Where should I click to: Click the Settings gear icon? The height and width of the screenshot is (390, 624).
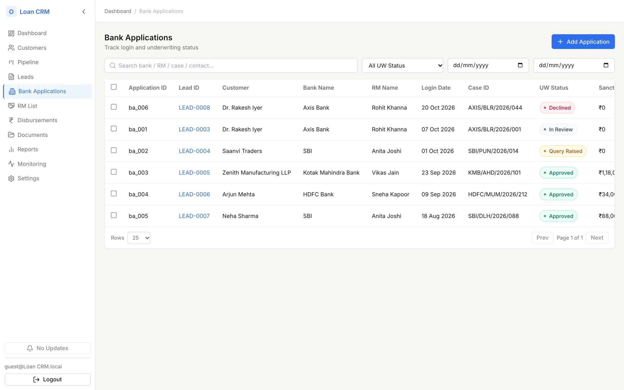[x=11, y=178]
